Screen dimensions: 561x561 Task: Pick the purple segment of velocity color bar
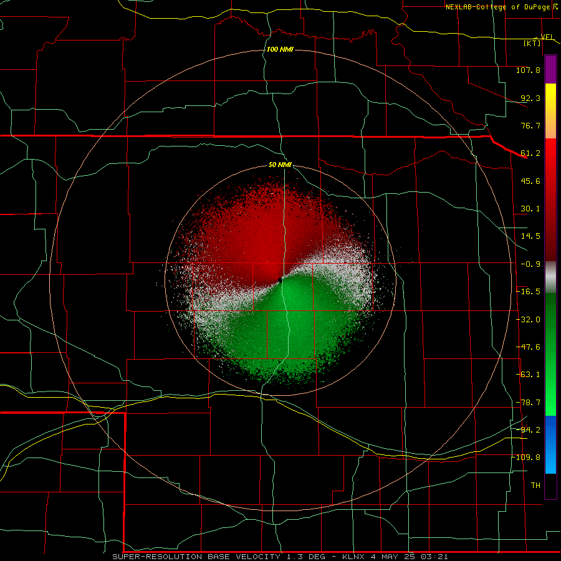coord(550,70)
